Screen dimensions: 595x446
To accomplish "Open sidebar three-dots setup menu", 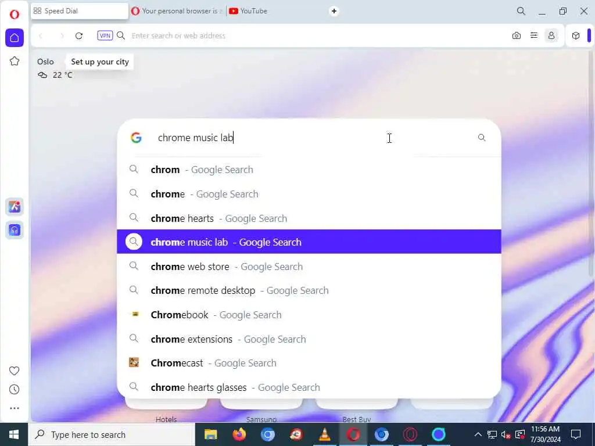I will pos(15,408).
